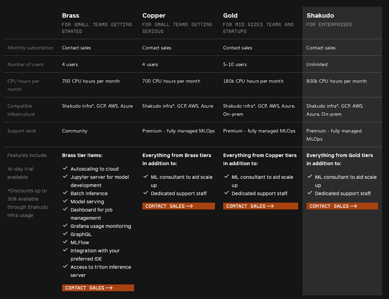Click the checkmark beside MLFlow
This screenshot has height=299, width=389.
65,242
